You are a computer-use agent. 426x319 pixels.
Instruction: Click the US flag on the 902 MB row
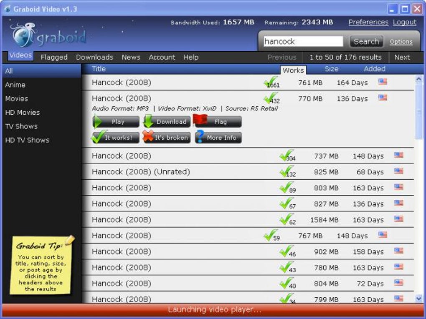(399, 251)
